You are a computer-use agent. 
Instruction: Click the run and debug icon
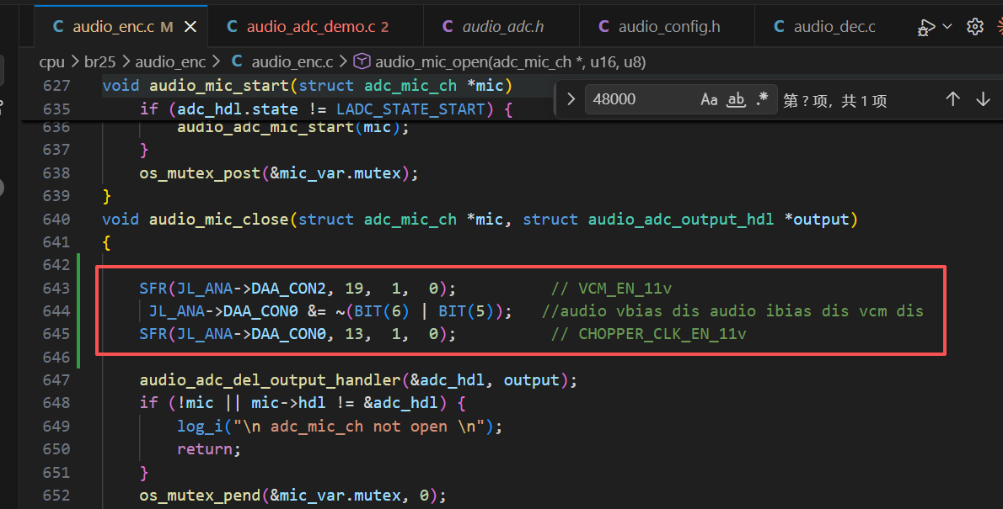pos(925,27)
